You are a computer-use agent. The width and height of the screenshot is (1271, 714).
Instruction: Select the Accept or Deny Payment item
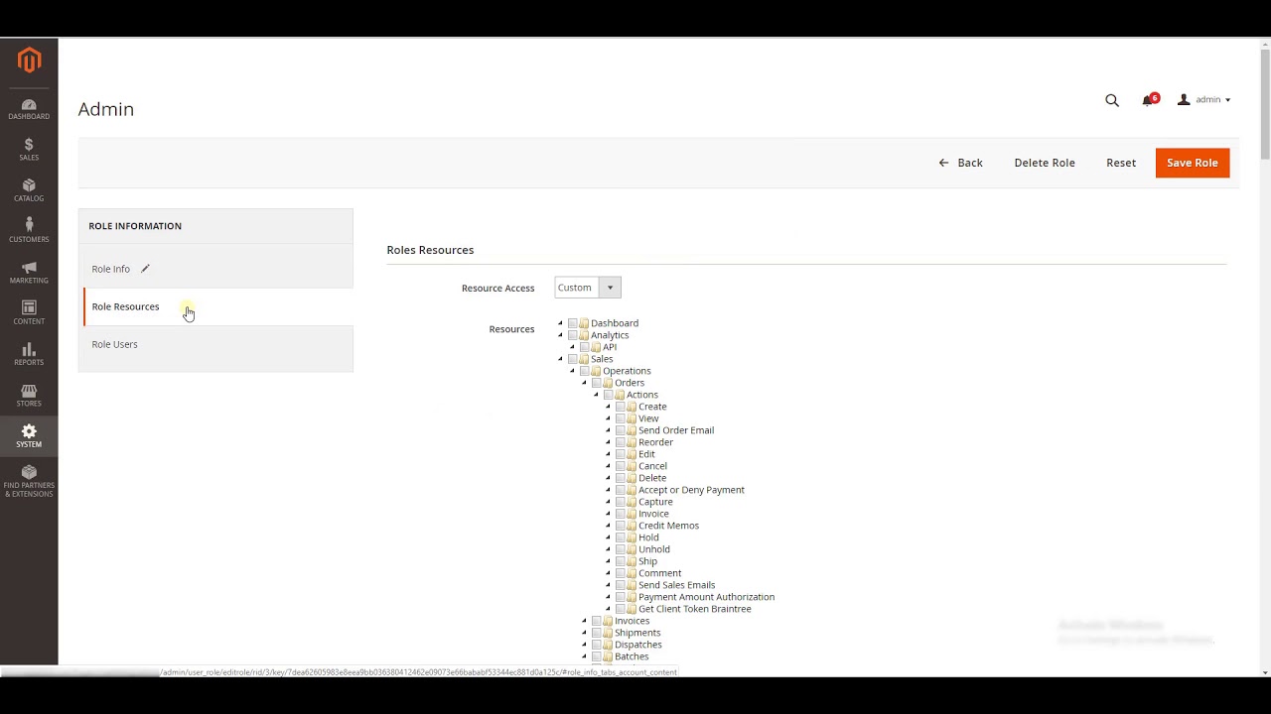click(x=691, y=490)
